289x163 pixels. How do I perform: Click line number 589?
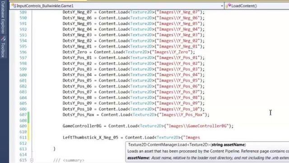click(23, 12)
